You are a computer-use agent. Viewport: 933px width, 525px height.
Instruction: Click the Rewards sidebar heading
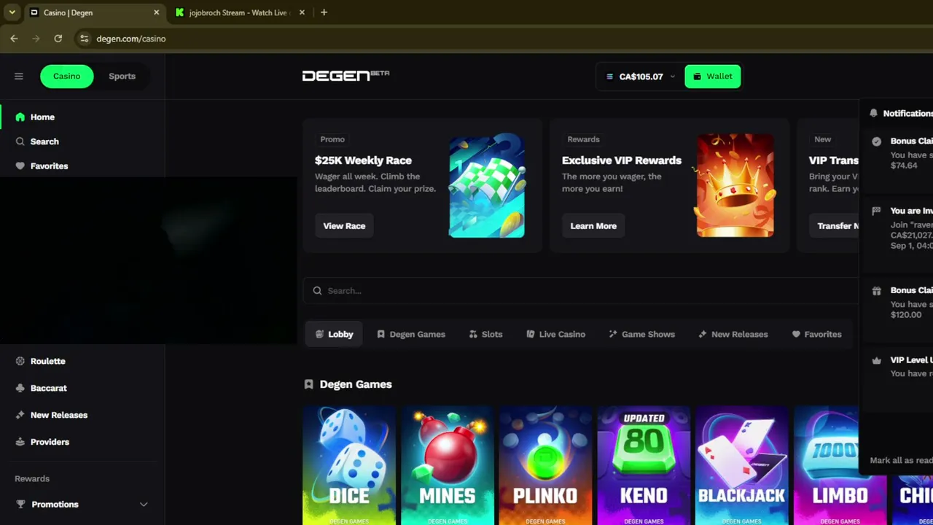(x=32, y=479)
